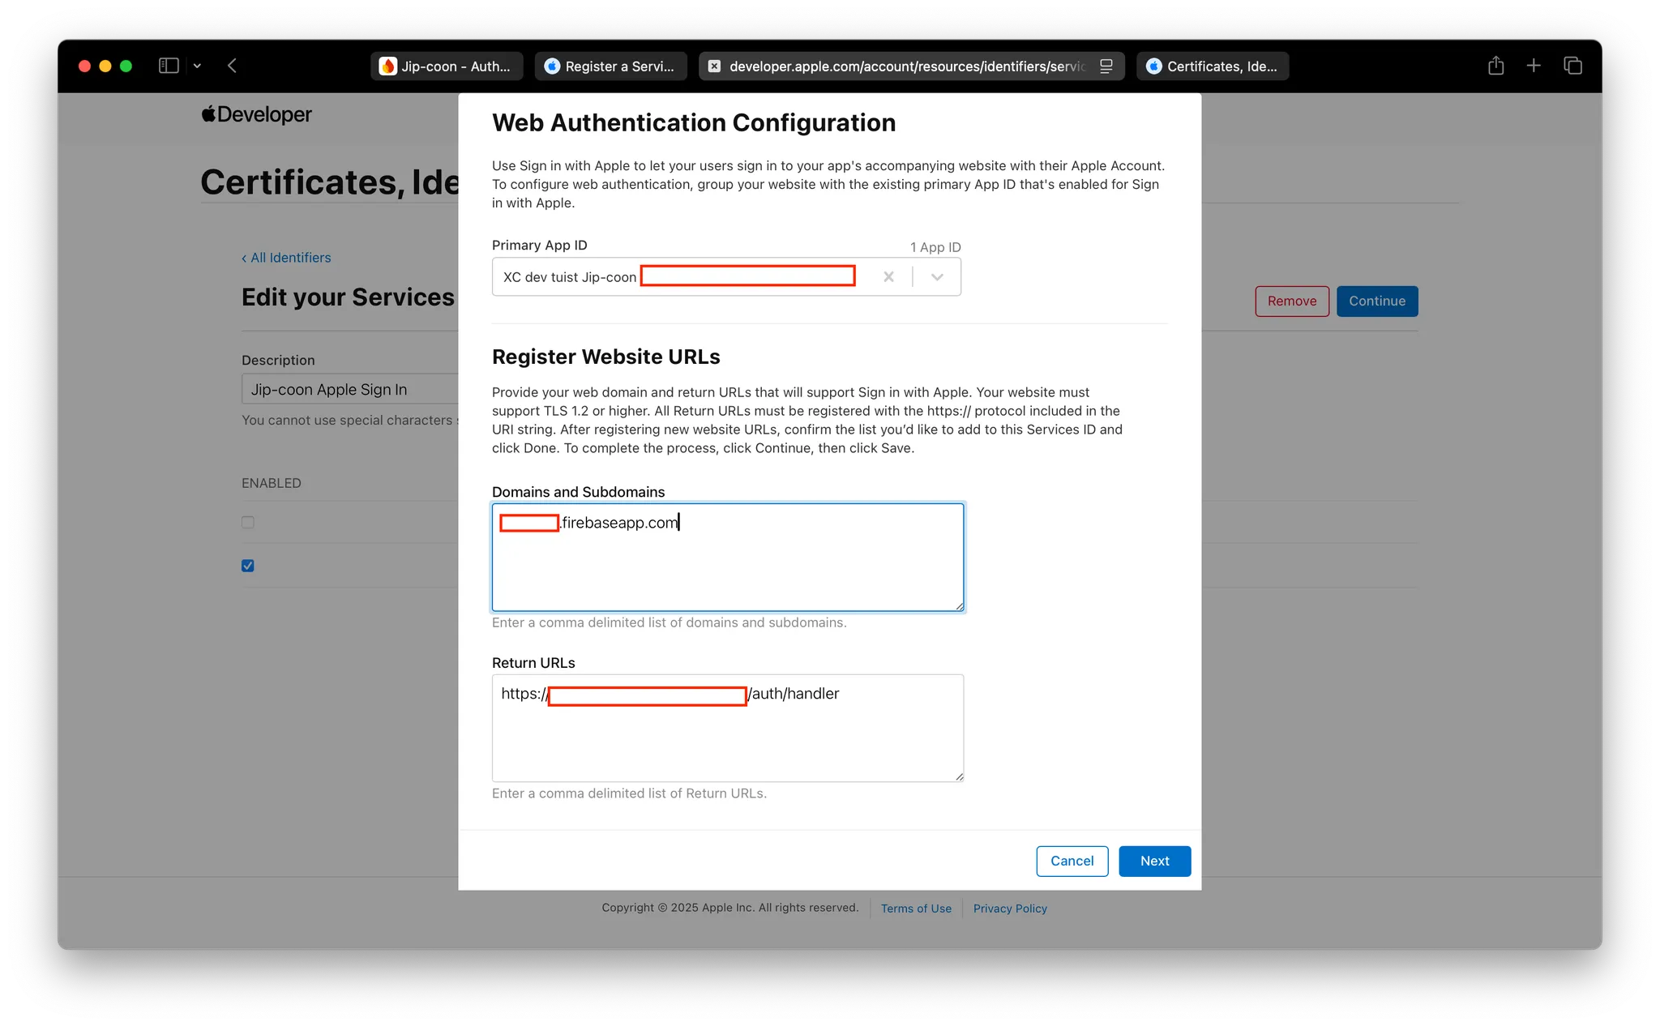Click the reader icon in address bar
Screen dimensions: 1660x1026
pos(1106,66)
